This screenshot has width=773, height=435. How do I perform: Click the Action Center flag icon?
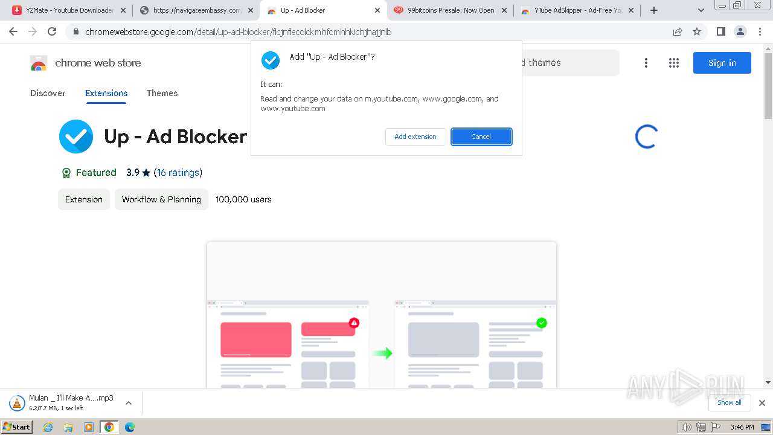pyautogui.click(x=716, y=427)
